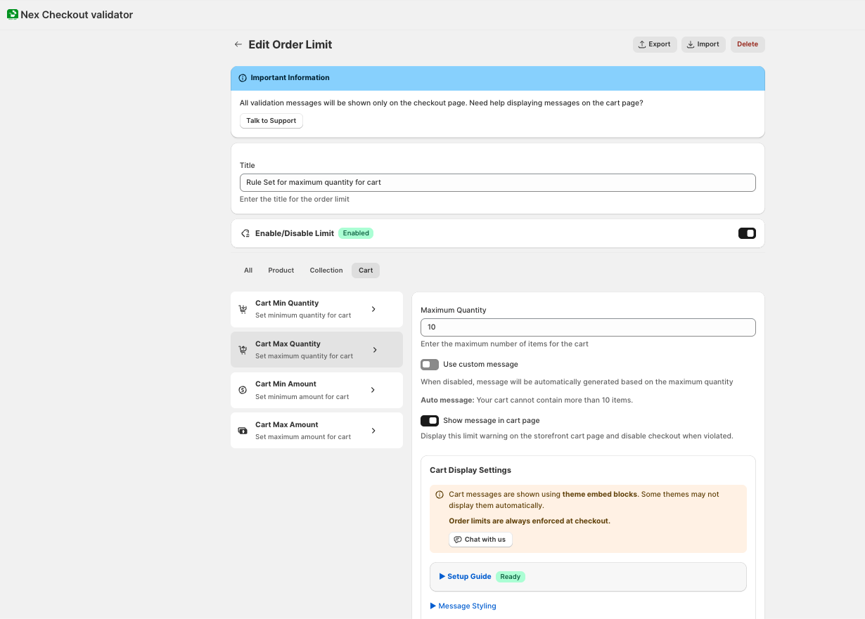Viewport: 865px width, 619px height.
Task: Enable the Use custom message toggle
Action: pyautogui.click(x=430, y=365)
